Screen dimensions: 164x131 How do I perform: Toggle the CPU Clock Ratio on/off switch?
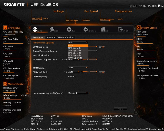(x=102, y=72)
